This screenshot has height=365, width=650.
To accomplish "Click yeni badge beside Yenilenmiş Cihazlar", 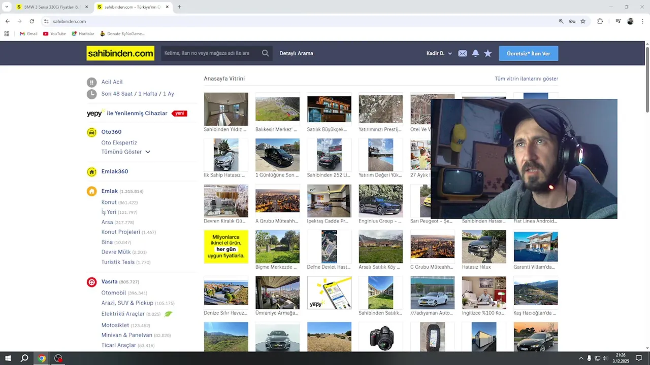I will click(179, 114).
